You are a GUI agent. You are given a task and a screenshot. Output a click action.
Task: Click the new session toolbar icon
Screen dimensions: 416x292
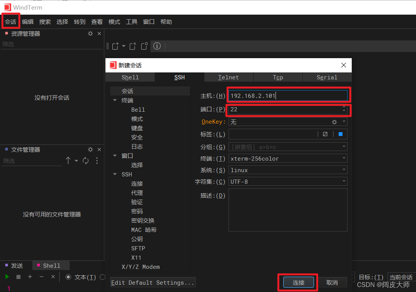pos(115,46)
